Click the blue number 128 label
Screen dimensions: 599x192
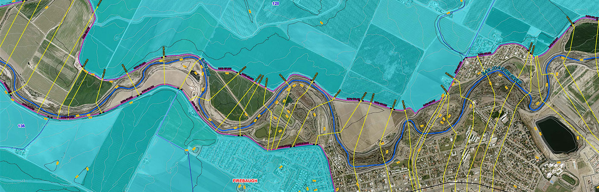[275, 3]
